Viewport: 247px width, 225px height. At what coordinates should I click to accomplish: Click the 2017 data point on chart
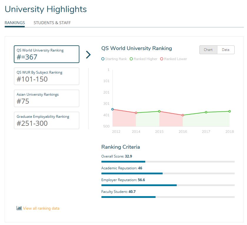pyautogui.click(x=206, y=112)
